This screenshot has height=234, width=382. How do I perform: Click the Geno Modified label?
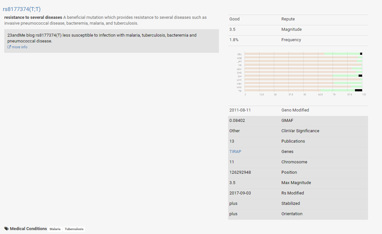[295, 110]
